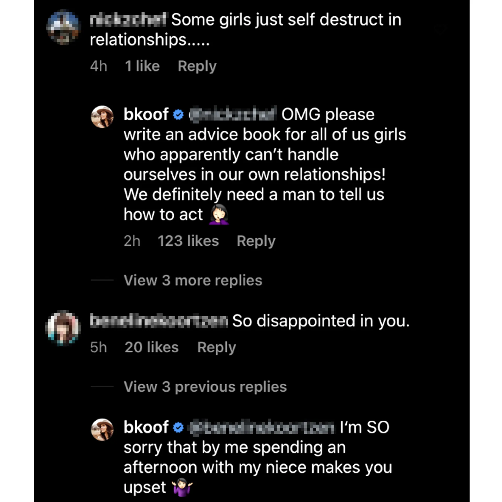Expand View 3 more replies
502x502 pixels.
pos(193,280)
